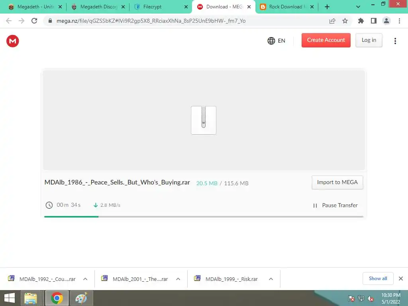This screenshot has width=408, height=306.
Task: Click the 115.6 MB total size
Action: (236, 183)
